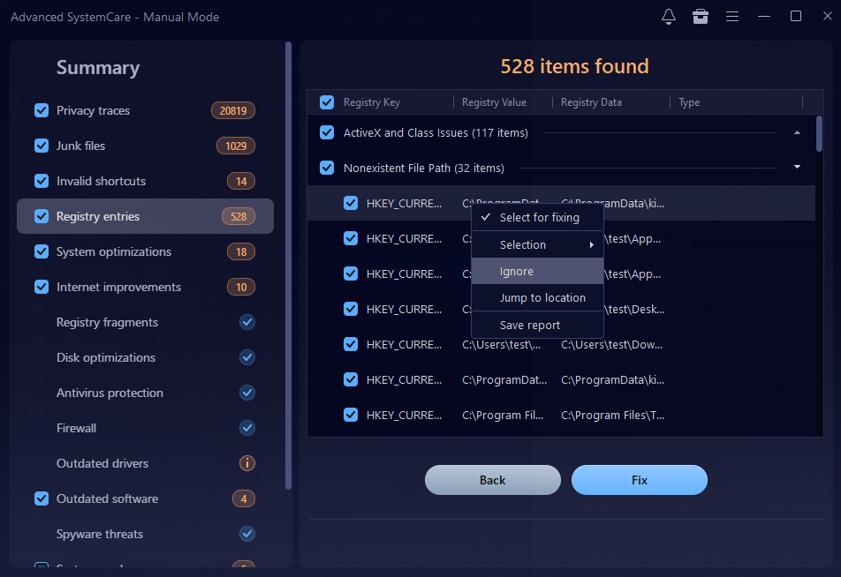Click the results list vertical scrollbar
Screen dimensions: 841x577
[x=820, y=134]
